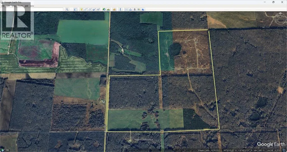The image size is (287, 152).
Task: Click the Print icon in toolbar
Action: (x=131, y=9)
